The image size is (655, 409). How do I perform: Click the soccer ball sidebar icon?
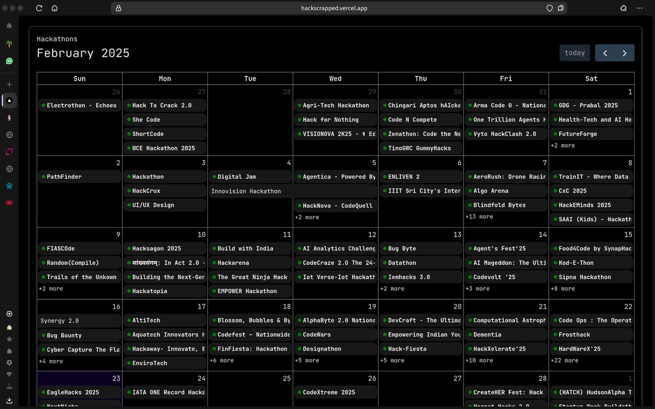coord(9,362)
